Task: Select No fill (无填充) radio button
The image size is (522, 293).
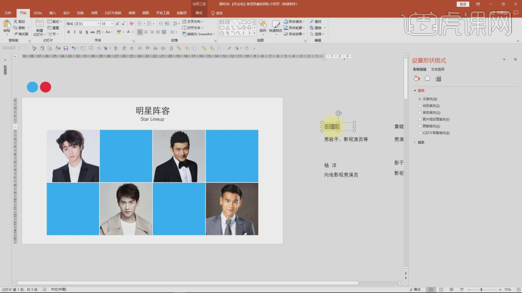Action: click(420, 99)
